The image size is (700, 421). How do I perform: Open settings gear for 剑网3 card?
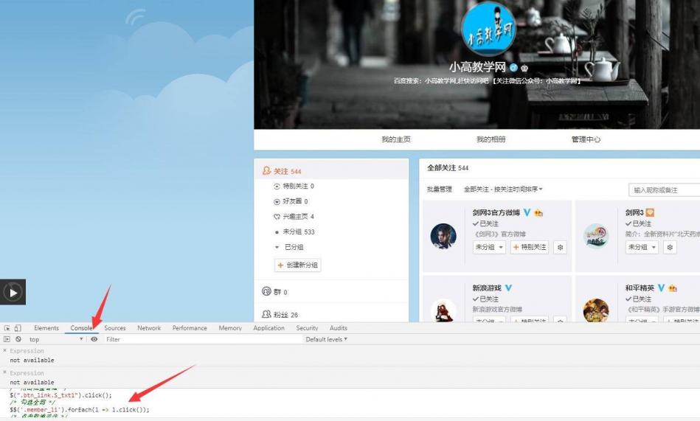click(670, 247)
